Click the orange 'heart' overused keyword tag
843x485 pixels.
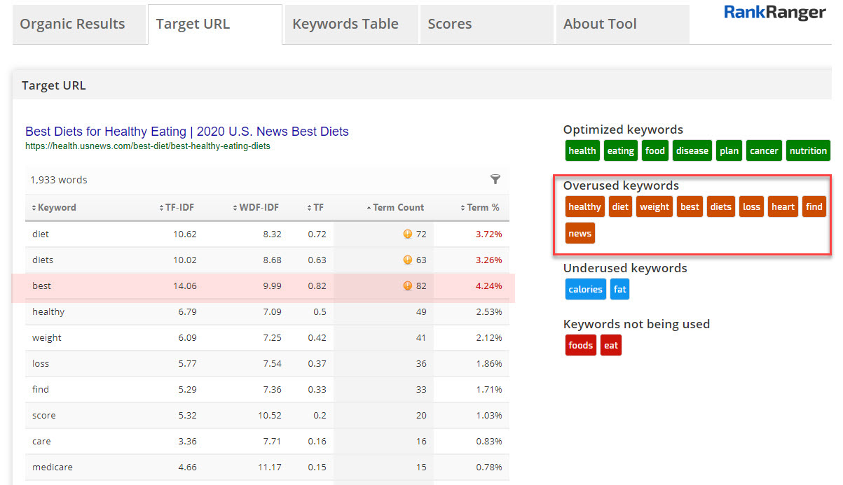(x=783, y=207)
